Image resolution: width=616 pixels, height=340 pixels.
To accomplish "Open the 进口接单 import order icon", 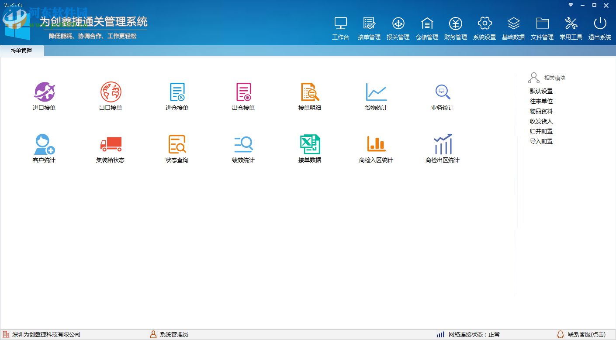I will (44, 92).
